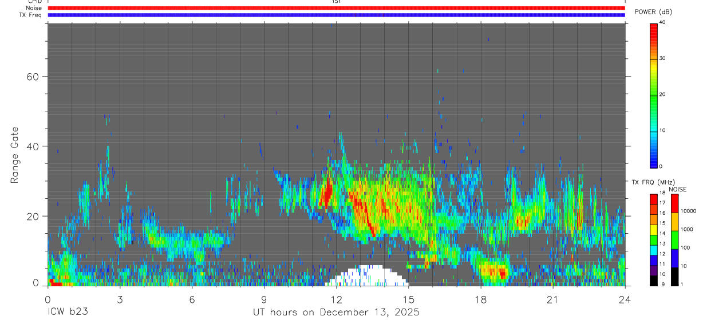The height and width of the screenshot is (324, 703).
Task: Click the 16 label on TX FRQ scale
Action: (663, 213)
